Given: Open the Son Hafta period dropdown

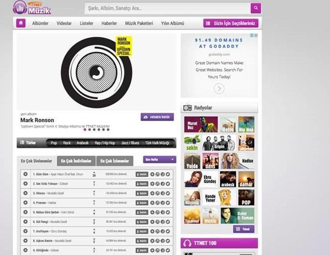Looking at the screenshot, I should (x=160, y=159).
